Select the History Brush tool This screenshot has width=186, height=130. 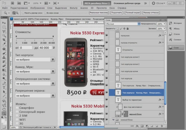coord(4,62)
